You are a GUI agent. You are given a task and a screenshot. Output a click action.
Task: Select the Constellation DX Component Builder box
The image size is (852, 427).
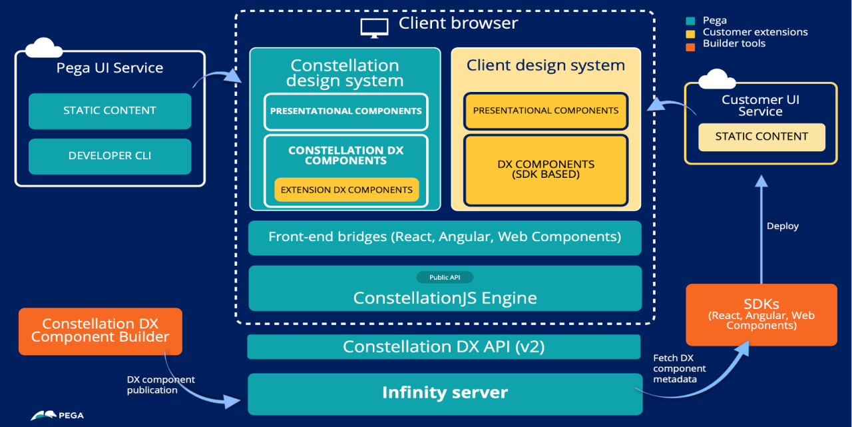[x=101, y=331]
